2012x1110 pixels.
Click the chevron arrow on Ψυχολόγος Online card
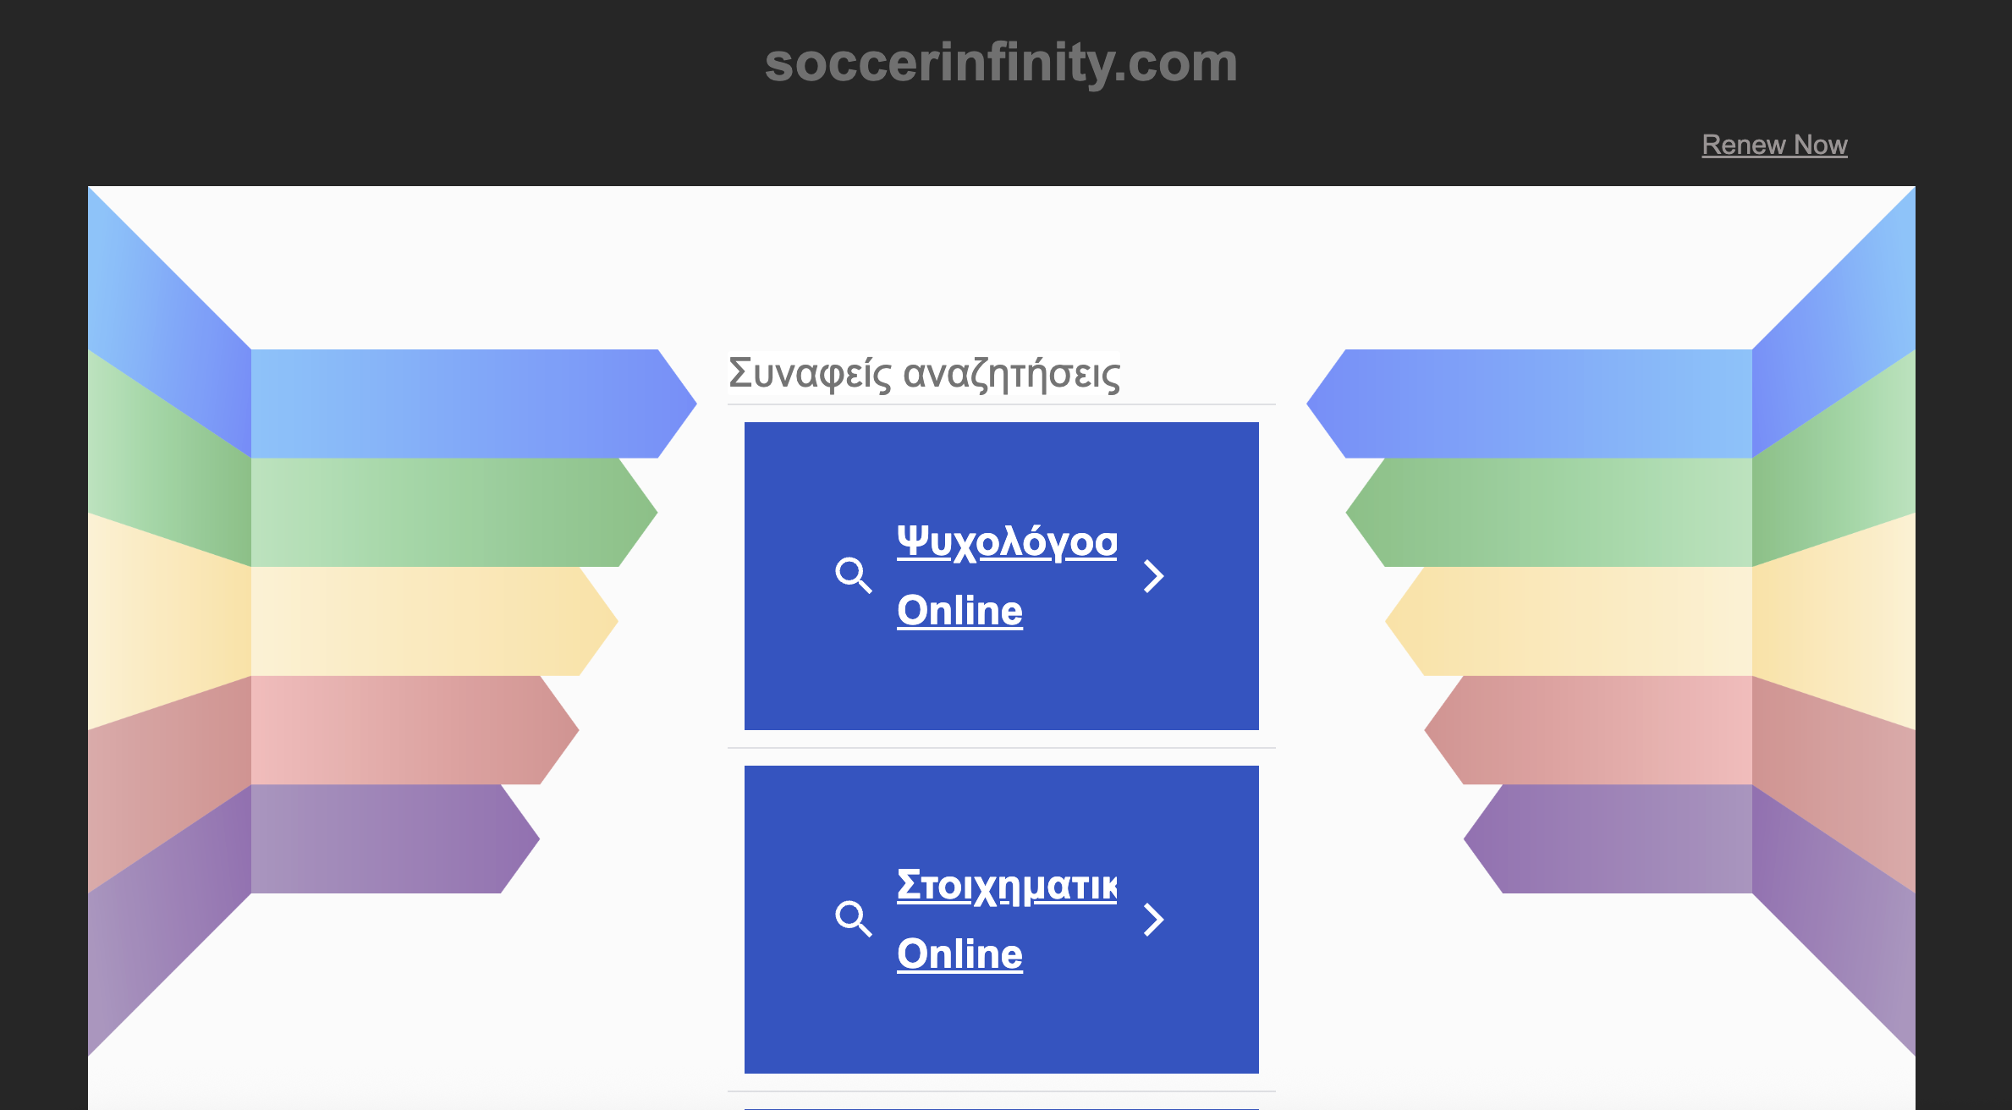pos(1153,576)
